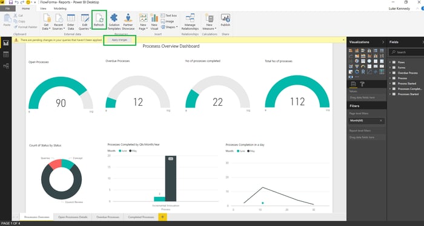Click the Refresh ribbon button

pyautogui.click(x=99, y=20)
